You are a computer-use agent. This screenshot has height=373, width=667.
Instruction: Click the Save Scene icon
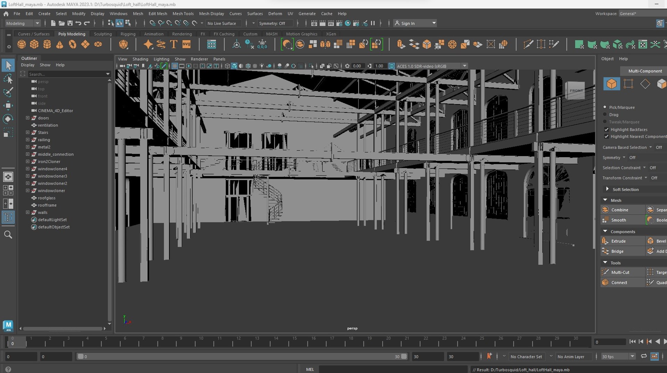(70, 23)
